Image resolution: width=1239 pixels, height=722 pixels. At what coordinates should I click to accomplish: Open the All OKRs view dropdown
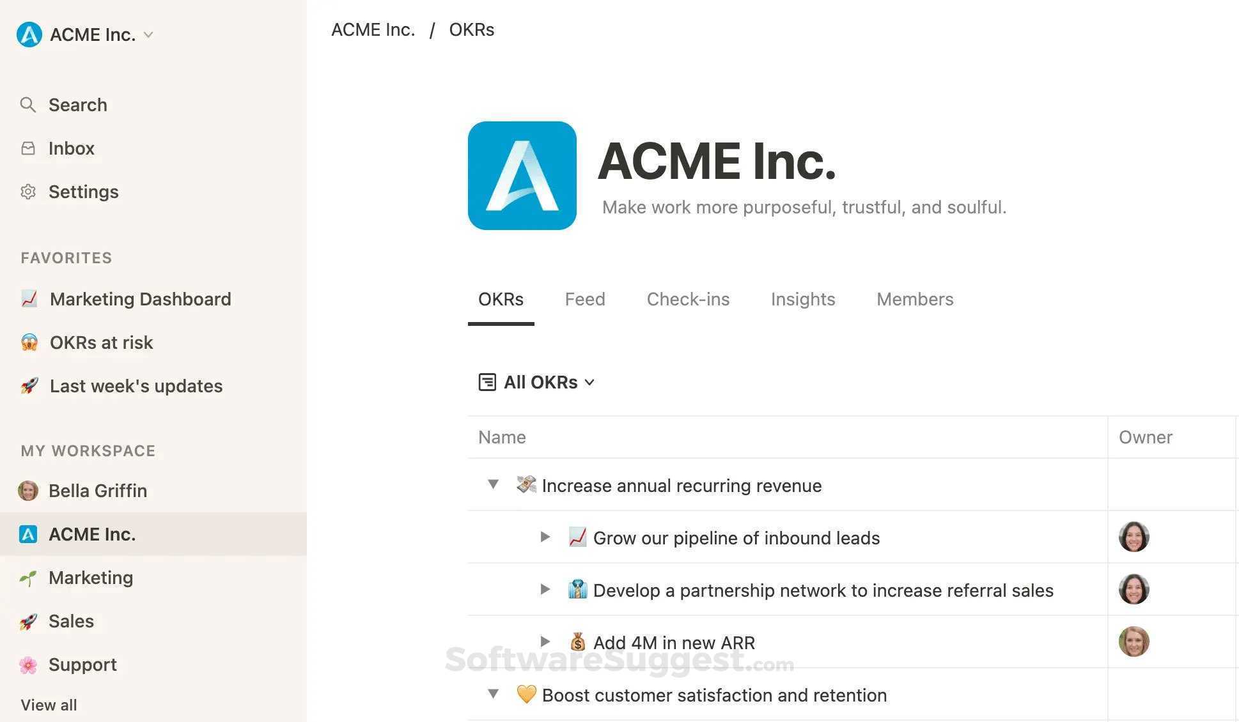(x=589, y=382)
